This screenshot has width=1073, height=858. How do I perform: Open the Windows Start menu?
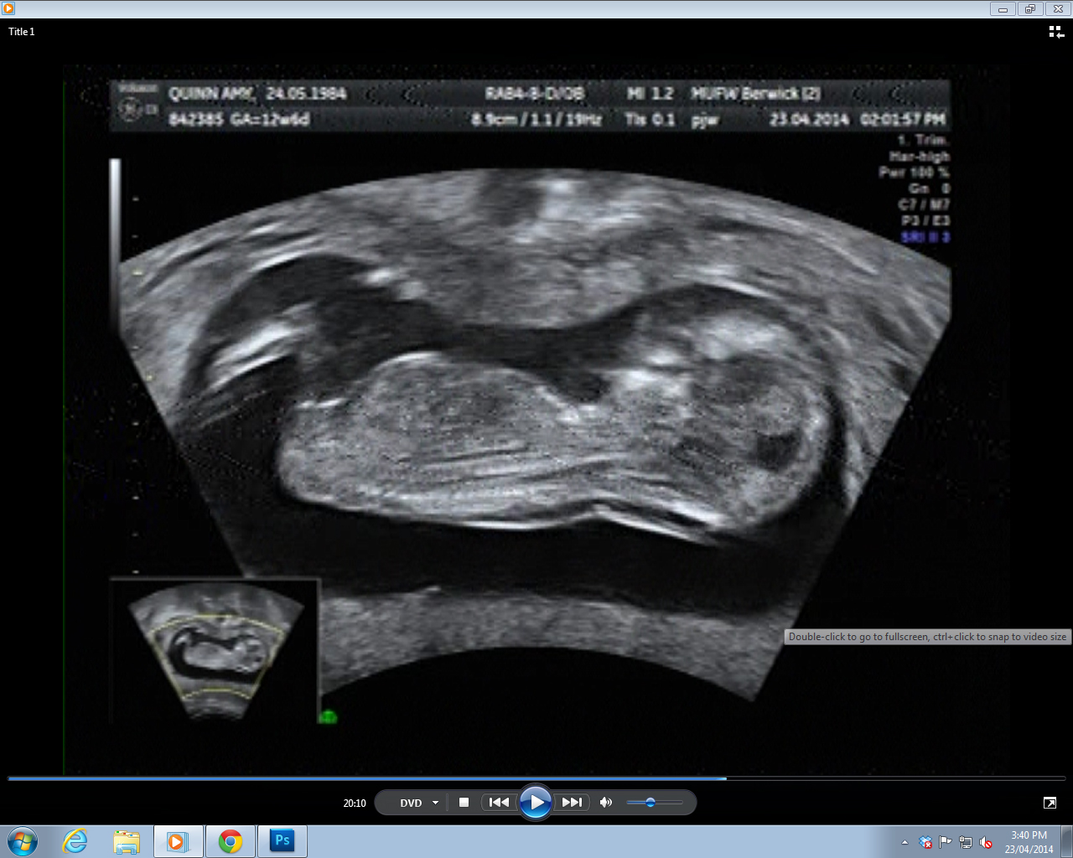[x=23, y=841]
